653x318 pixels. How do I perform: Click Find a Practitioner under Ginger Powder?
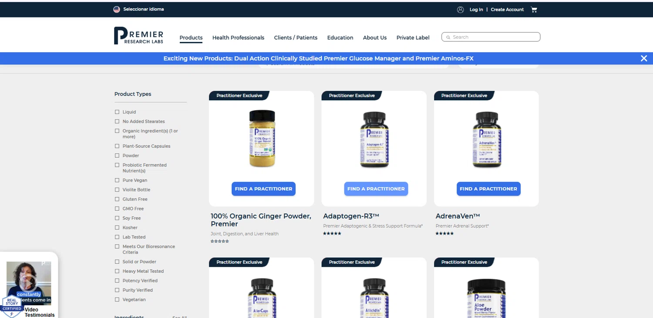pyautogui.click(x=263, y=189)
